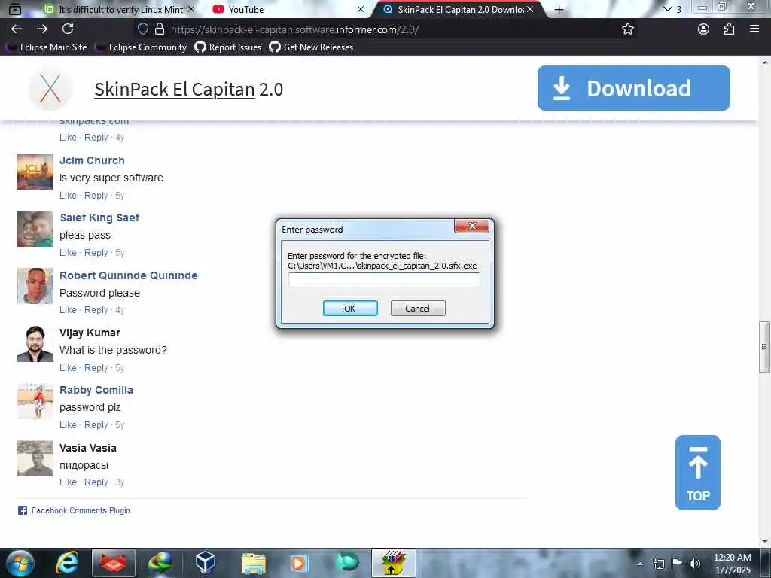Jump to top with TOP arrow button
771x578 pixels.
click(698, 473)
